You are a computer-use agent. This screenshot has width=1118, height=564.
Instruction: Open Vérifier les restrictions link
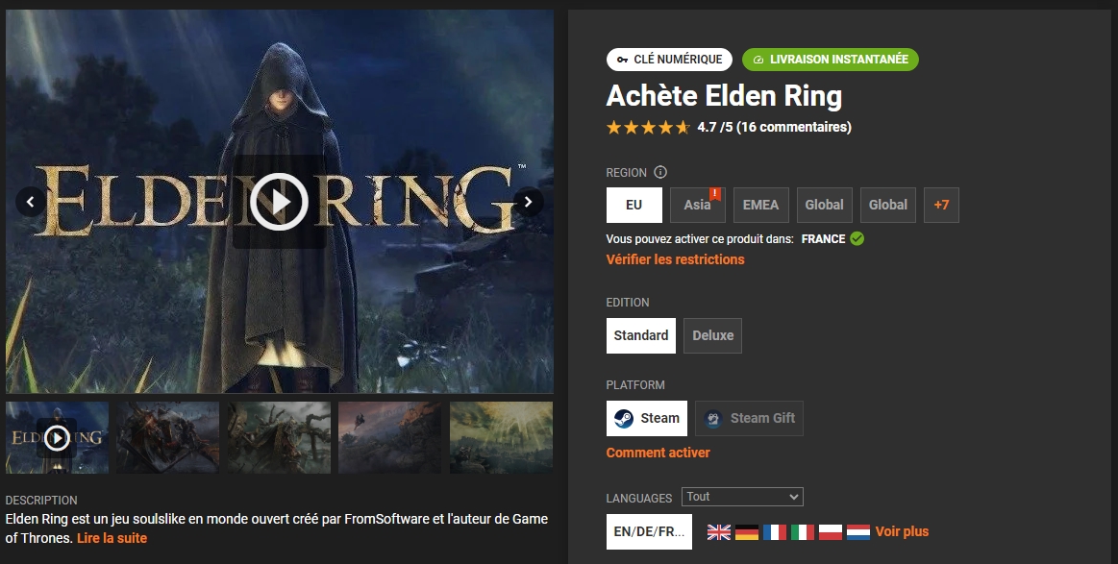coord(675,259)
